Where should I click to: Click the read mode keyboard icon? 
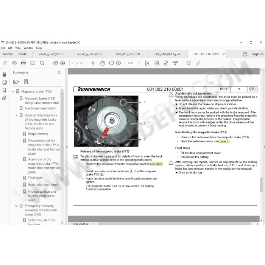coord(175,63)
